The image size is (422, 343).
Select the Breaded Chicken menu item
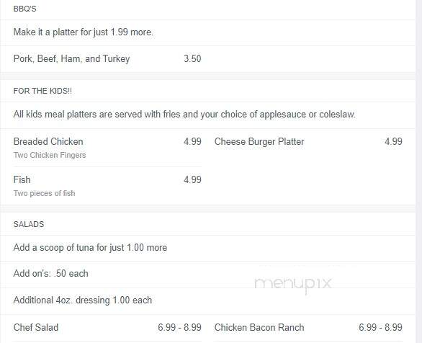tap(48, 142)
